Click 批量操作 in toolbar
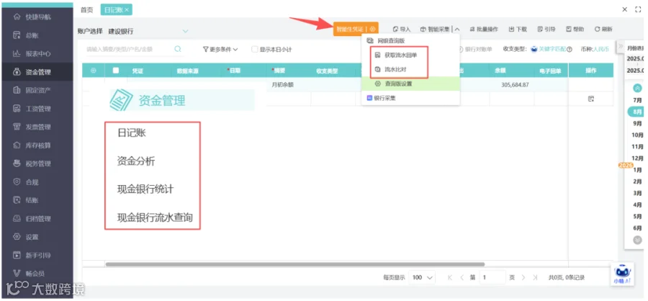Viewport: 648px width, 301px height. (x=484, y=29)
